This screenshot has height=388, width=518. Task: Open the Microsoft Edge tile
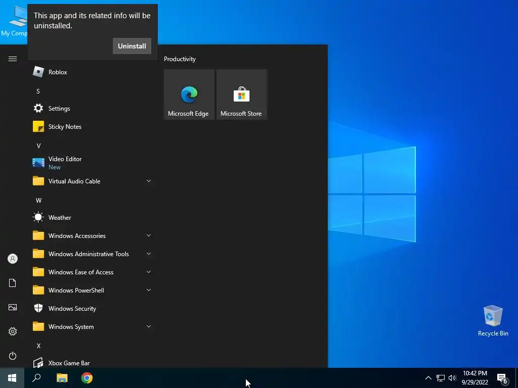click(x=189, y=94)
